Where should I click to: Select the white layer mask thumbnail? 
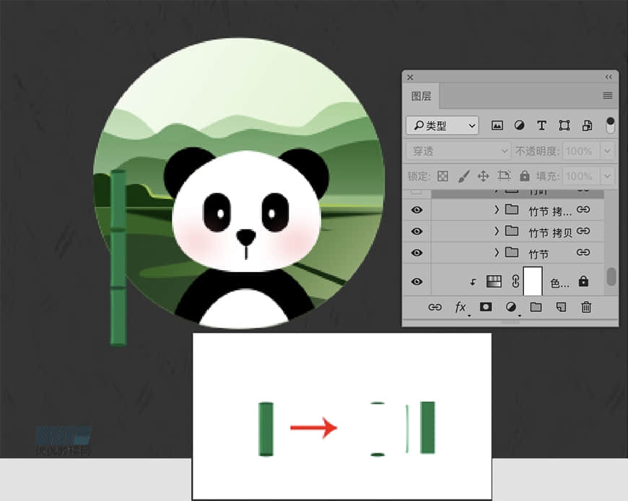coord(532,281)
